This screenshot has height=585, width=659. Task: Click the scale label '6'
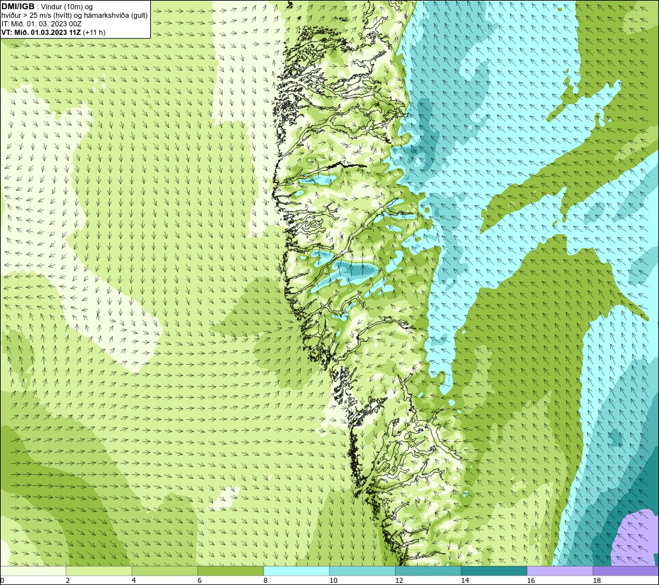[x=199, y=580]
